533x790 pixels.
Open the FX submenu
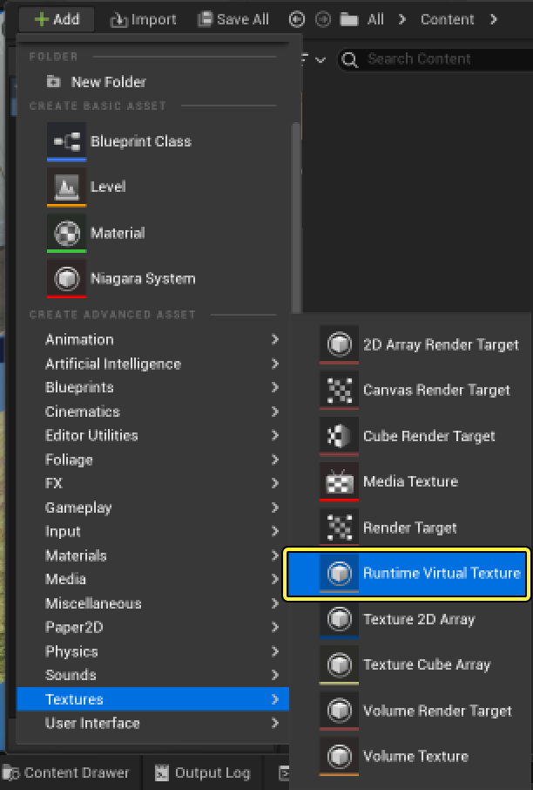[152, 483]
